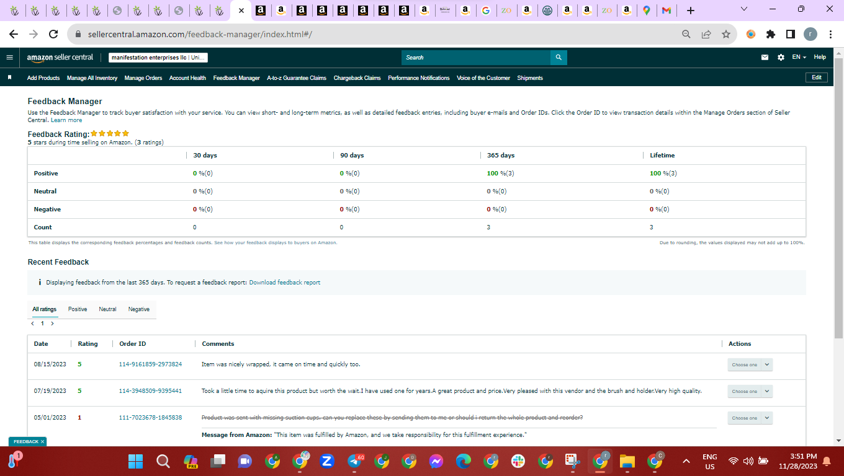Show hidden system tray icons chevron
This screenshot has width=844, height=476.
(686, 461)
